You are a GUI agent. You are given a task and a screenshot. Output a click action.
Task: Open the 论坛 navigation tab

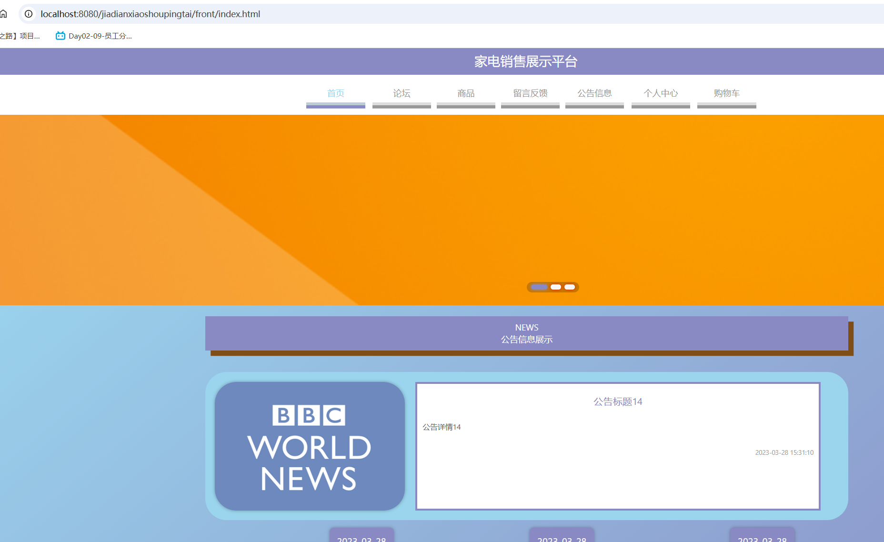point(402,94)
